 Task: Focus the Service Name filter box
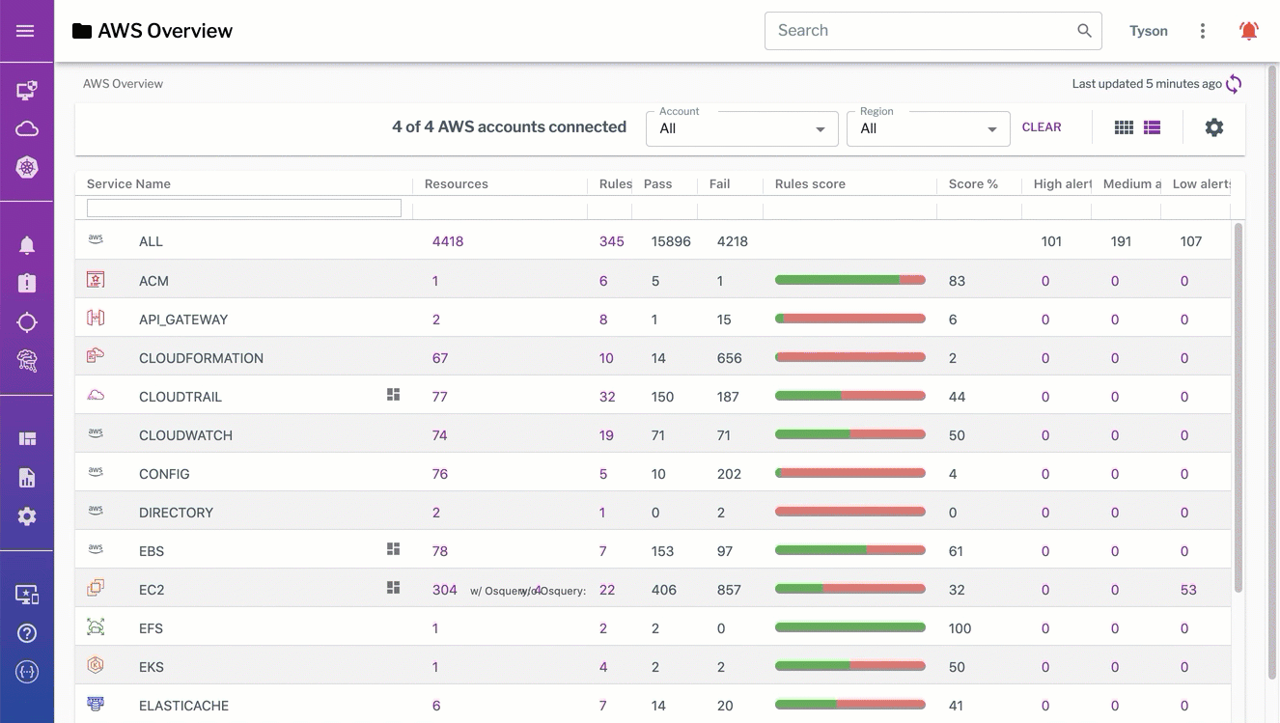click(x=244, y=208)
